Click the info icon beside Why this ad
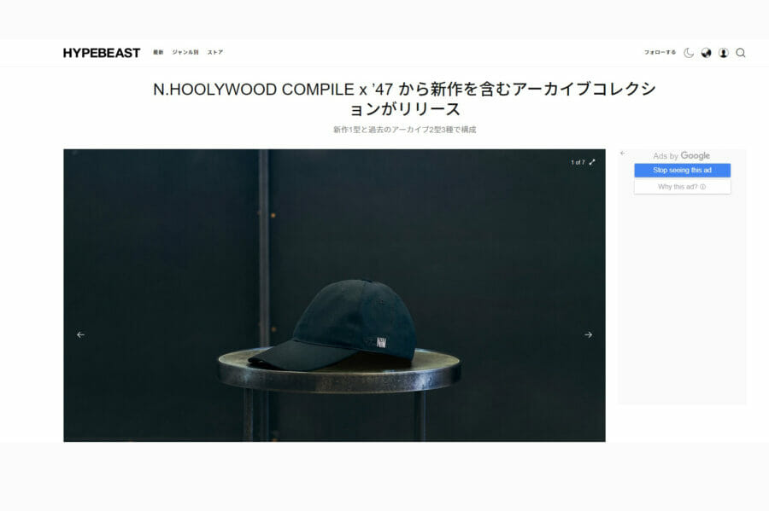 703,187
